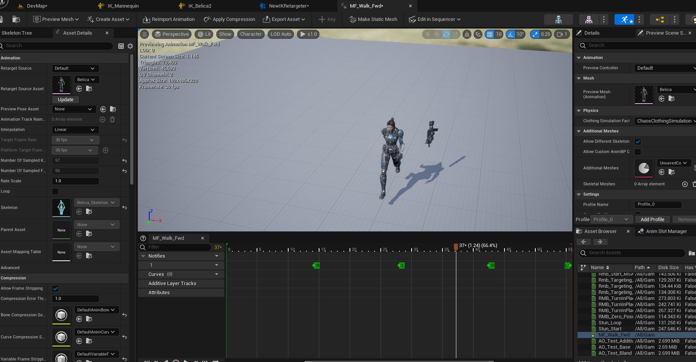Click the timeline playhead scrubber handle
Screen dimensions: 696x362
click(x=456, y=247)
